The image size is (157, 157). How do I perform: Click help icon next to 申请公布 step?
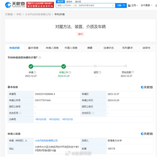tap(71, 72)
